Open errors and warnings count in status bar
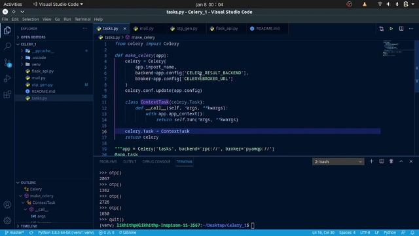 tap(106, 233)
